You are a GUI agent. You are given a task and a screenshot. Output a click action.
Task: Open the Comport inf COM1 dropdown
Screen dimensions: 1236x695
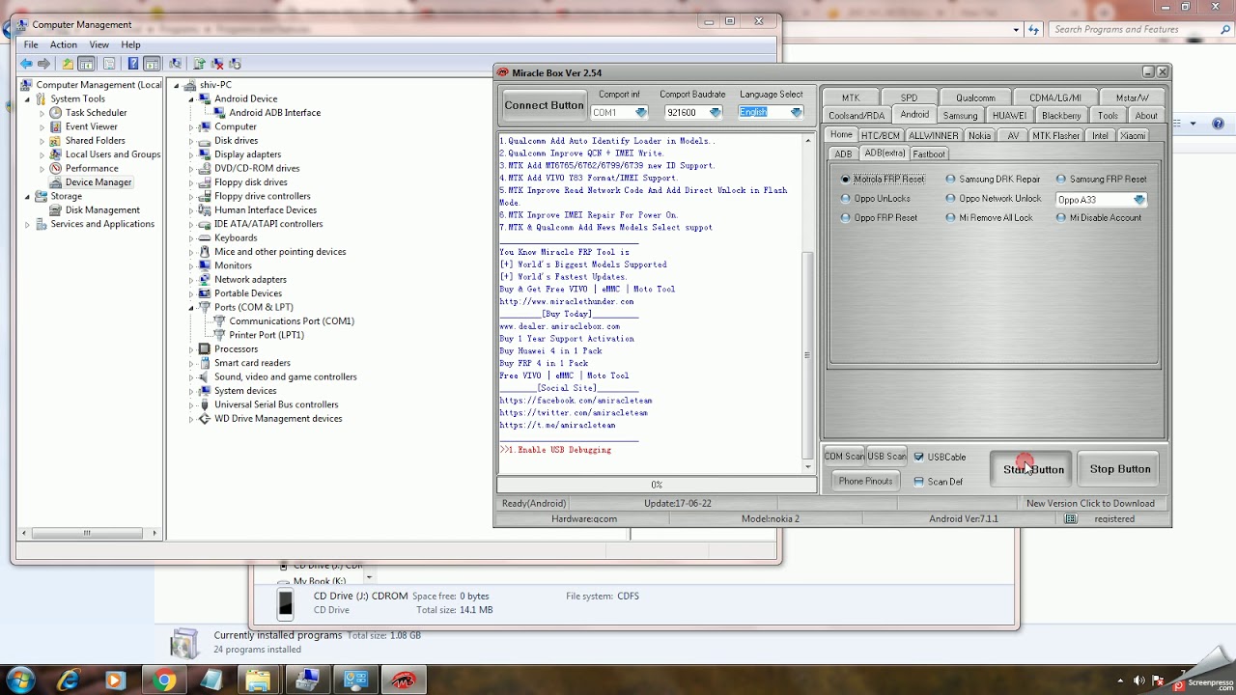tap(641, 113)
